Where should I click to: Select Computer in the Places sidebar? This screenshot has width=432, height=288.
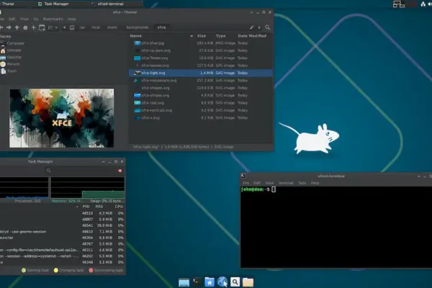point(16,43)
